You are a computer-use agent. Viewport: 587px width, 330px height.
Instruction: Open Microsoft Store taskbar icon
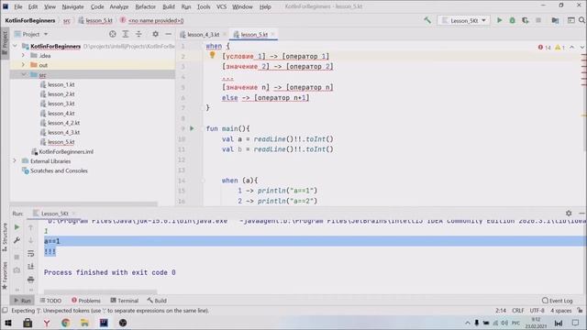[28, 323]
